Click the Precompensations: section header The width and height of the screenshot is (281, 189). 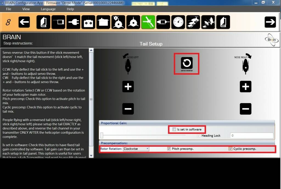click(x=114, y=143)
